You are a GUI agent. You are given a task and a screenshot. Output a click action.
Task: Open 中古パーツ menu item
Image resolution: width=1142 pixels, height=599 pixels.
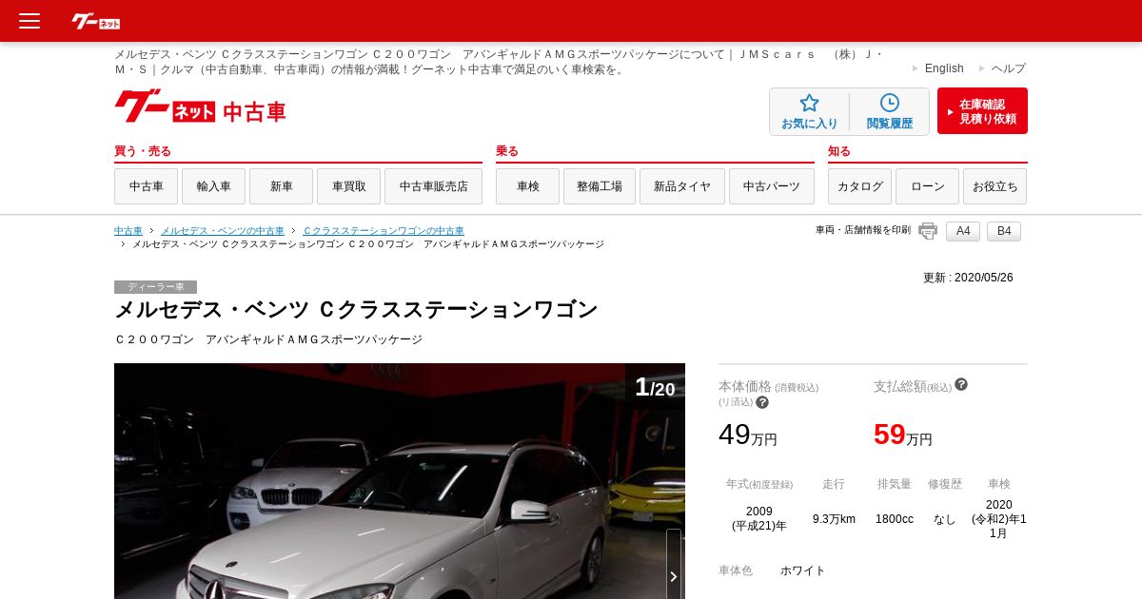772,186
